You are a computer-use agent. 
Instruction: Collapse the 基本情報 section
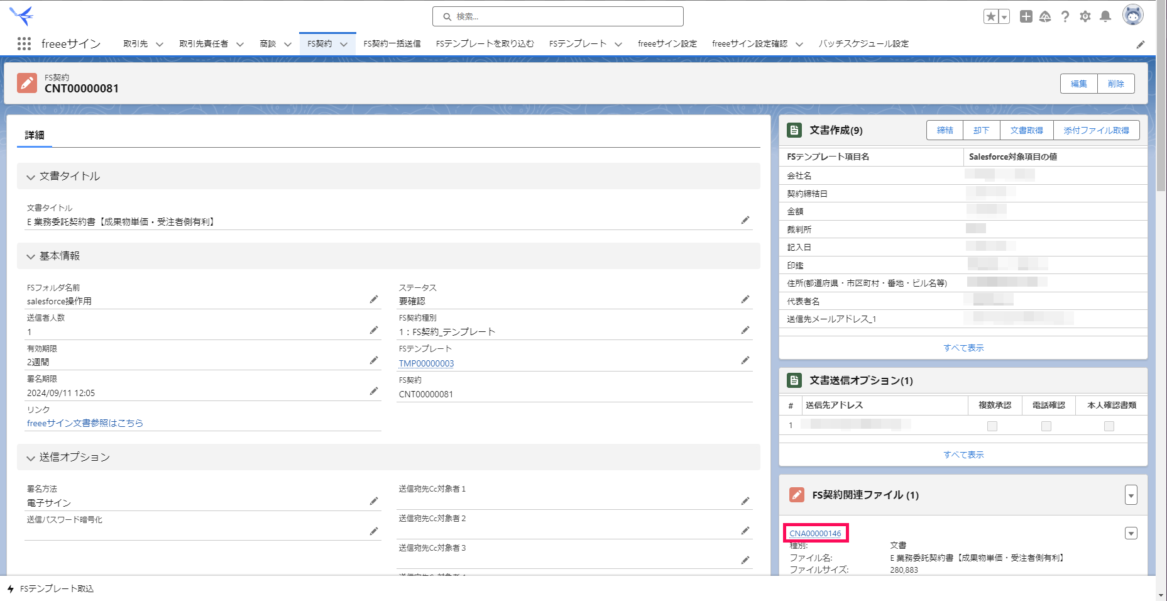[x=31, y=256]
